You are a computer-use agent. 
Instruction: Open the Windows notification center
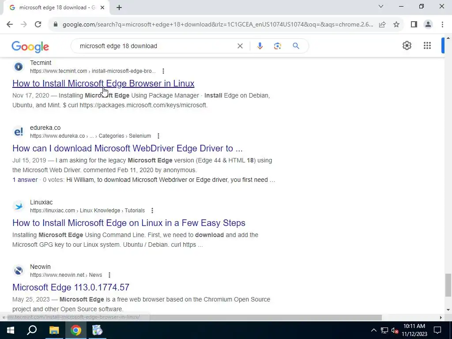tap(437, 330)
